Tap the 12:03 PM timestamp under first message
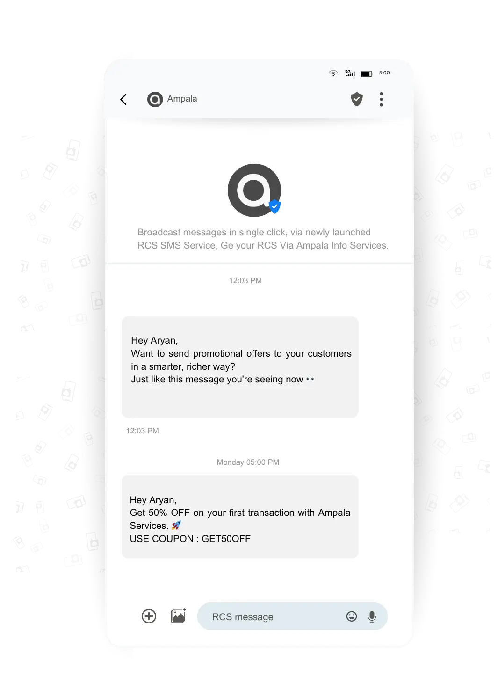Image resolution: width=498 pixels, height=674 pixels. (143, 431)
